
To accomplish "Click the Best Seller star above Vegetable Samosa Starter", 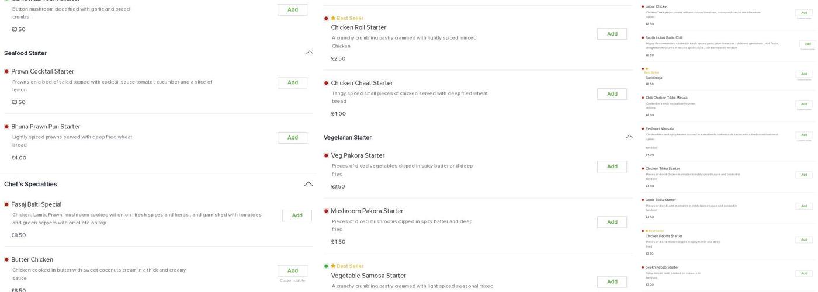I will click(x=333, y=266).
